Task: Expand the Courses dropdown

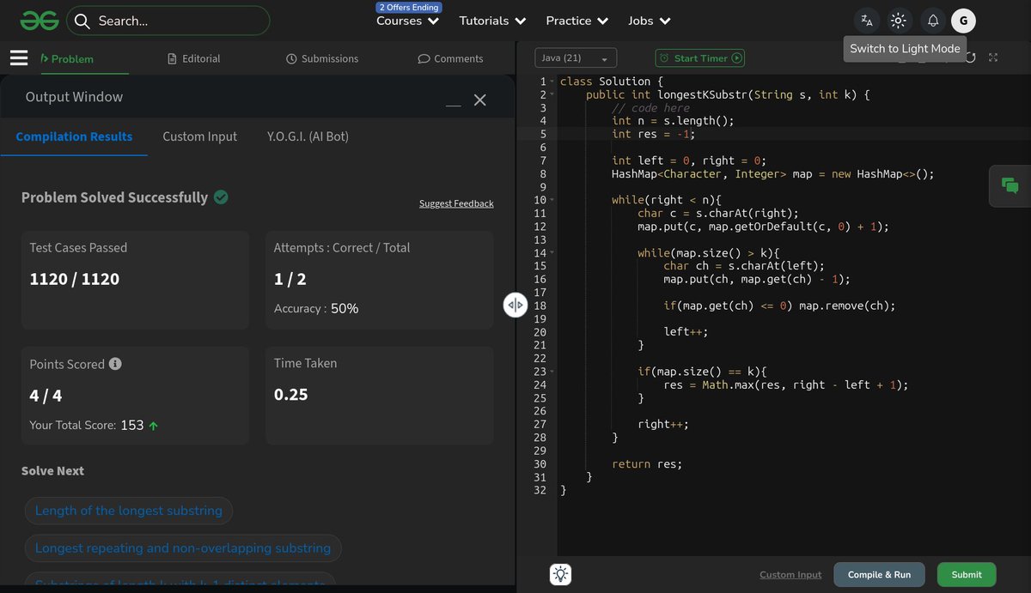Action: [407, 21]
